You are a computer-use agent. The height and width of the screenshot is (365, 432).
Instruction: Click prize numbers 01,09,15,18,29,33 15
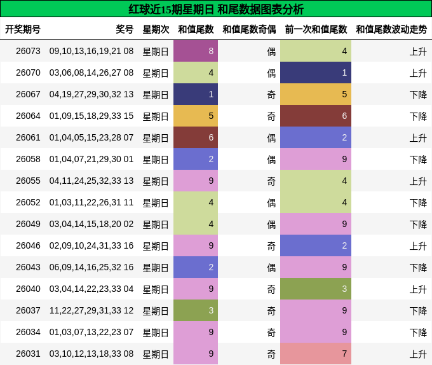91,116
